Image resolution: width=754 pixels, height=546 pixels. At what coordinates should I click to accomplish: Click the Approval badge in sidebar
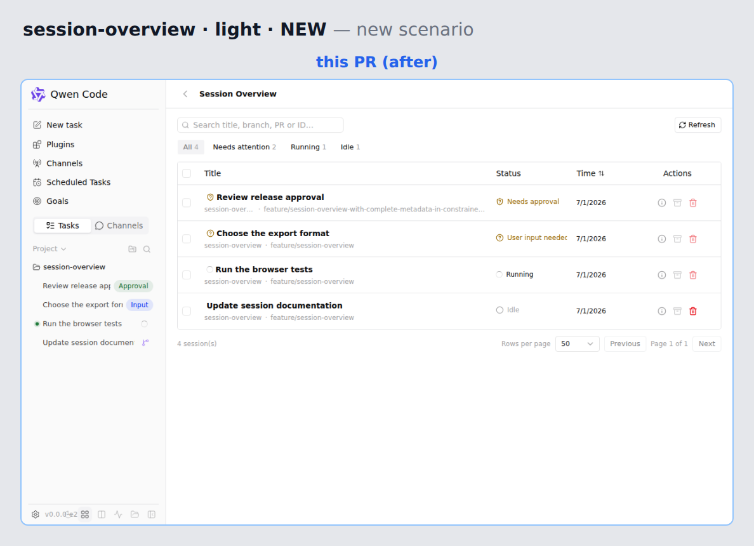click(x=133, y=286)
